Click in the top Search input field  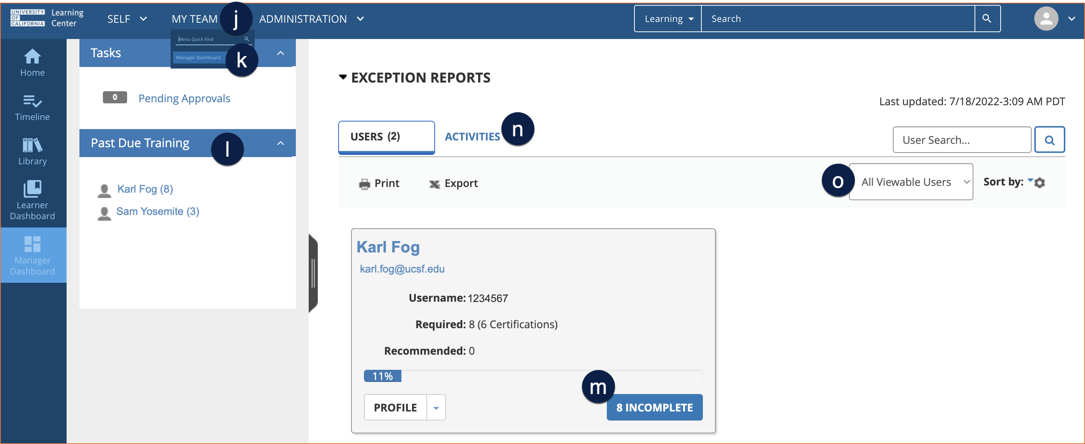coord(838,19)
